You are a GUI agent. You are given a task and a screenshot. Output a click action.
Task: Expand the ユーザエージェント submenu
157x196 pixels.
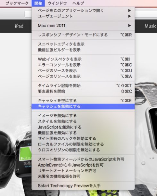pyautogui.click(x=83, y=16)
